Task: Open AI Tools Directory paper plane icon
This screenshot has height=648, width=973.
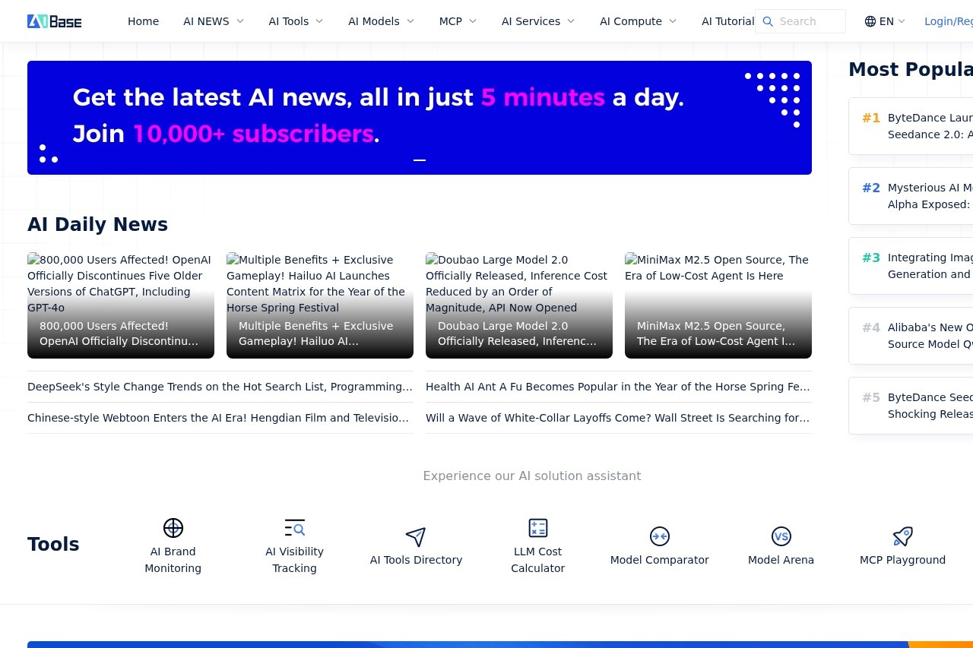Action: tap(416, 537)
